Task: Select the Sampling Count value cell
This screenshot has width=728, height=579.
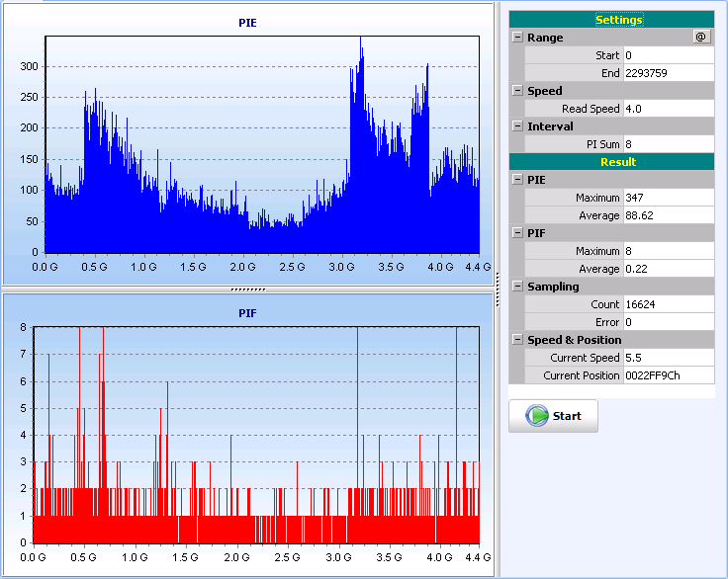Action: [x=668, y=304]
